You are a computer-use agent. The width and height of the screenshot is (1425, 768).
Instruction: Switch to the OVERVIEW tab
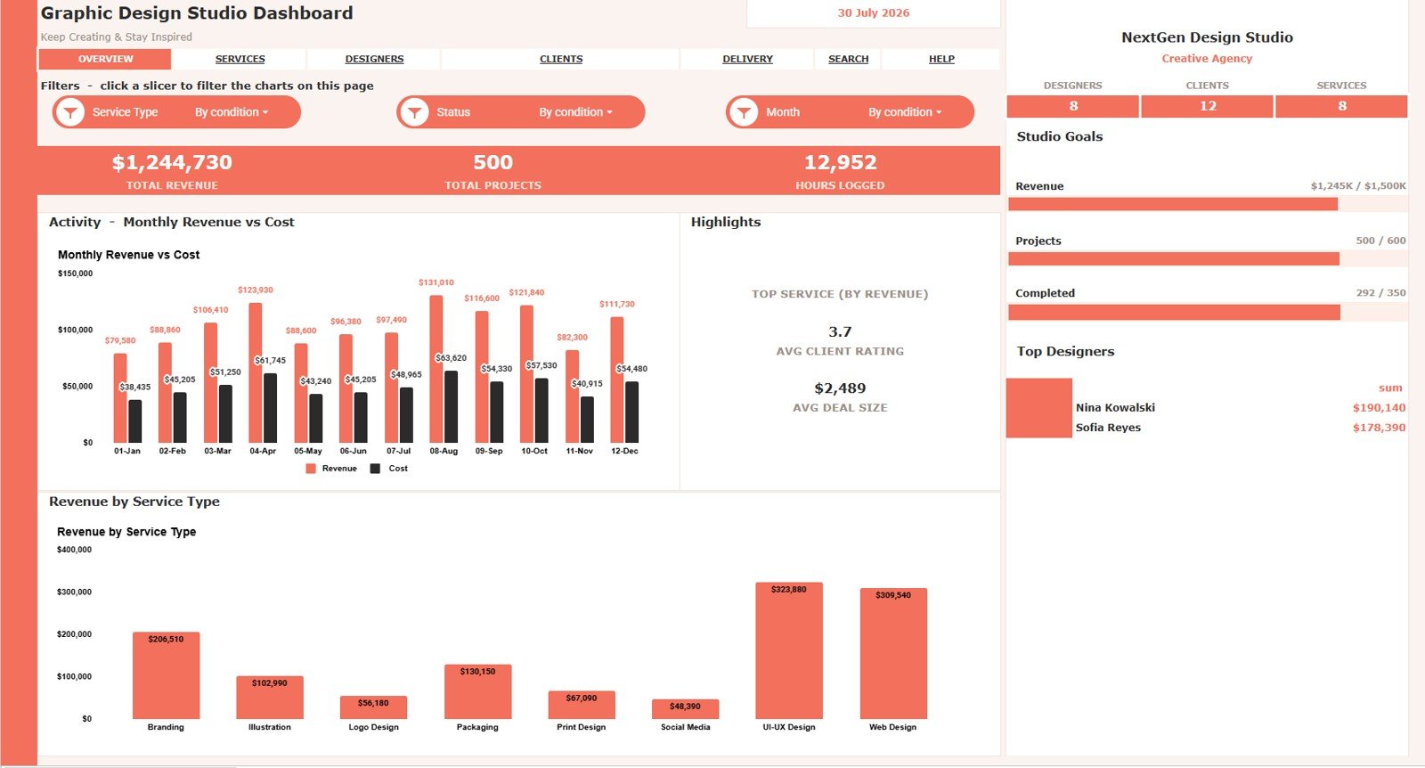tap(105, 59)
